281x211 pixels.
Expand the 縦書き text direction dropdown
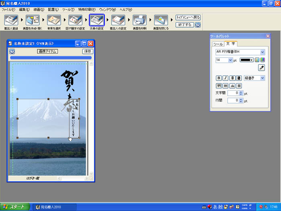click(263, 78)
